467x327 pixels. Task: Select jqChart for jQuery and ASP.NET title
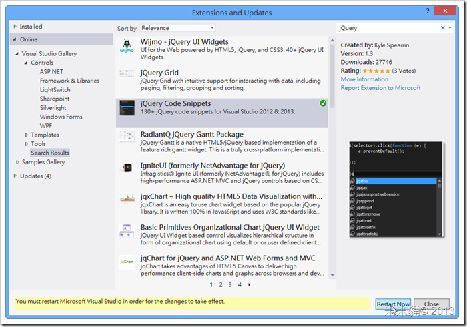[228, 258]
